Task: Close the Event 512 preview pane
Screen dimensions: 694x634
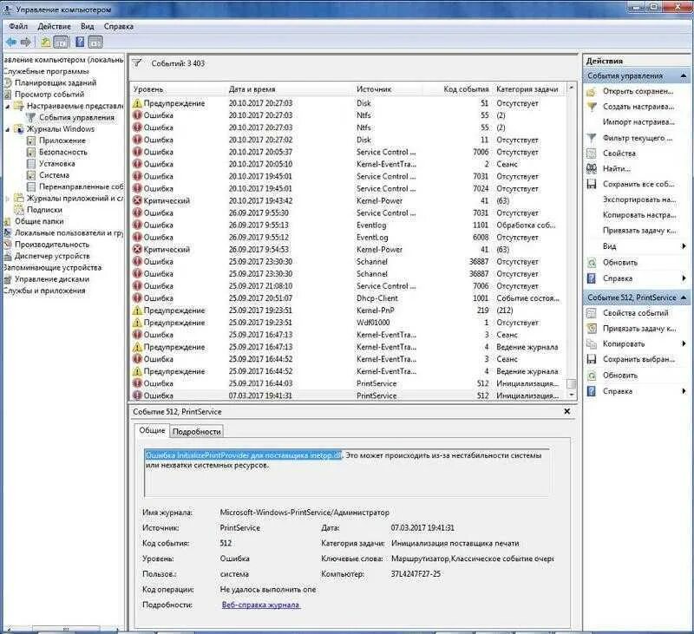Action: click(x=567, y=411)
